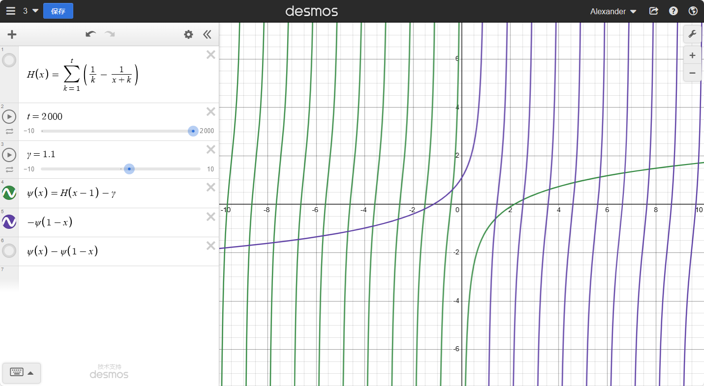Change t slider loop mode

coord(9,131)
